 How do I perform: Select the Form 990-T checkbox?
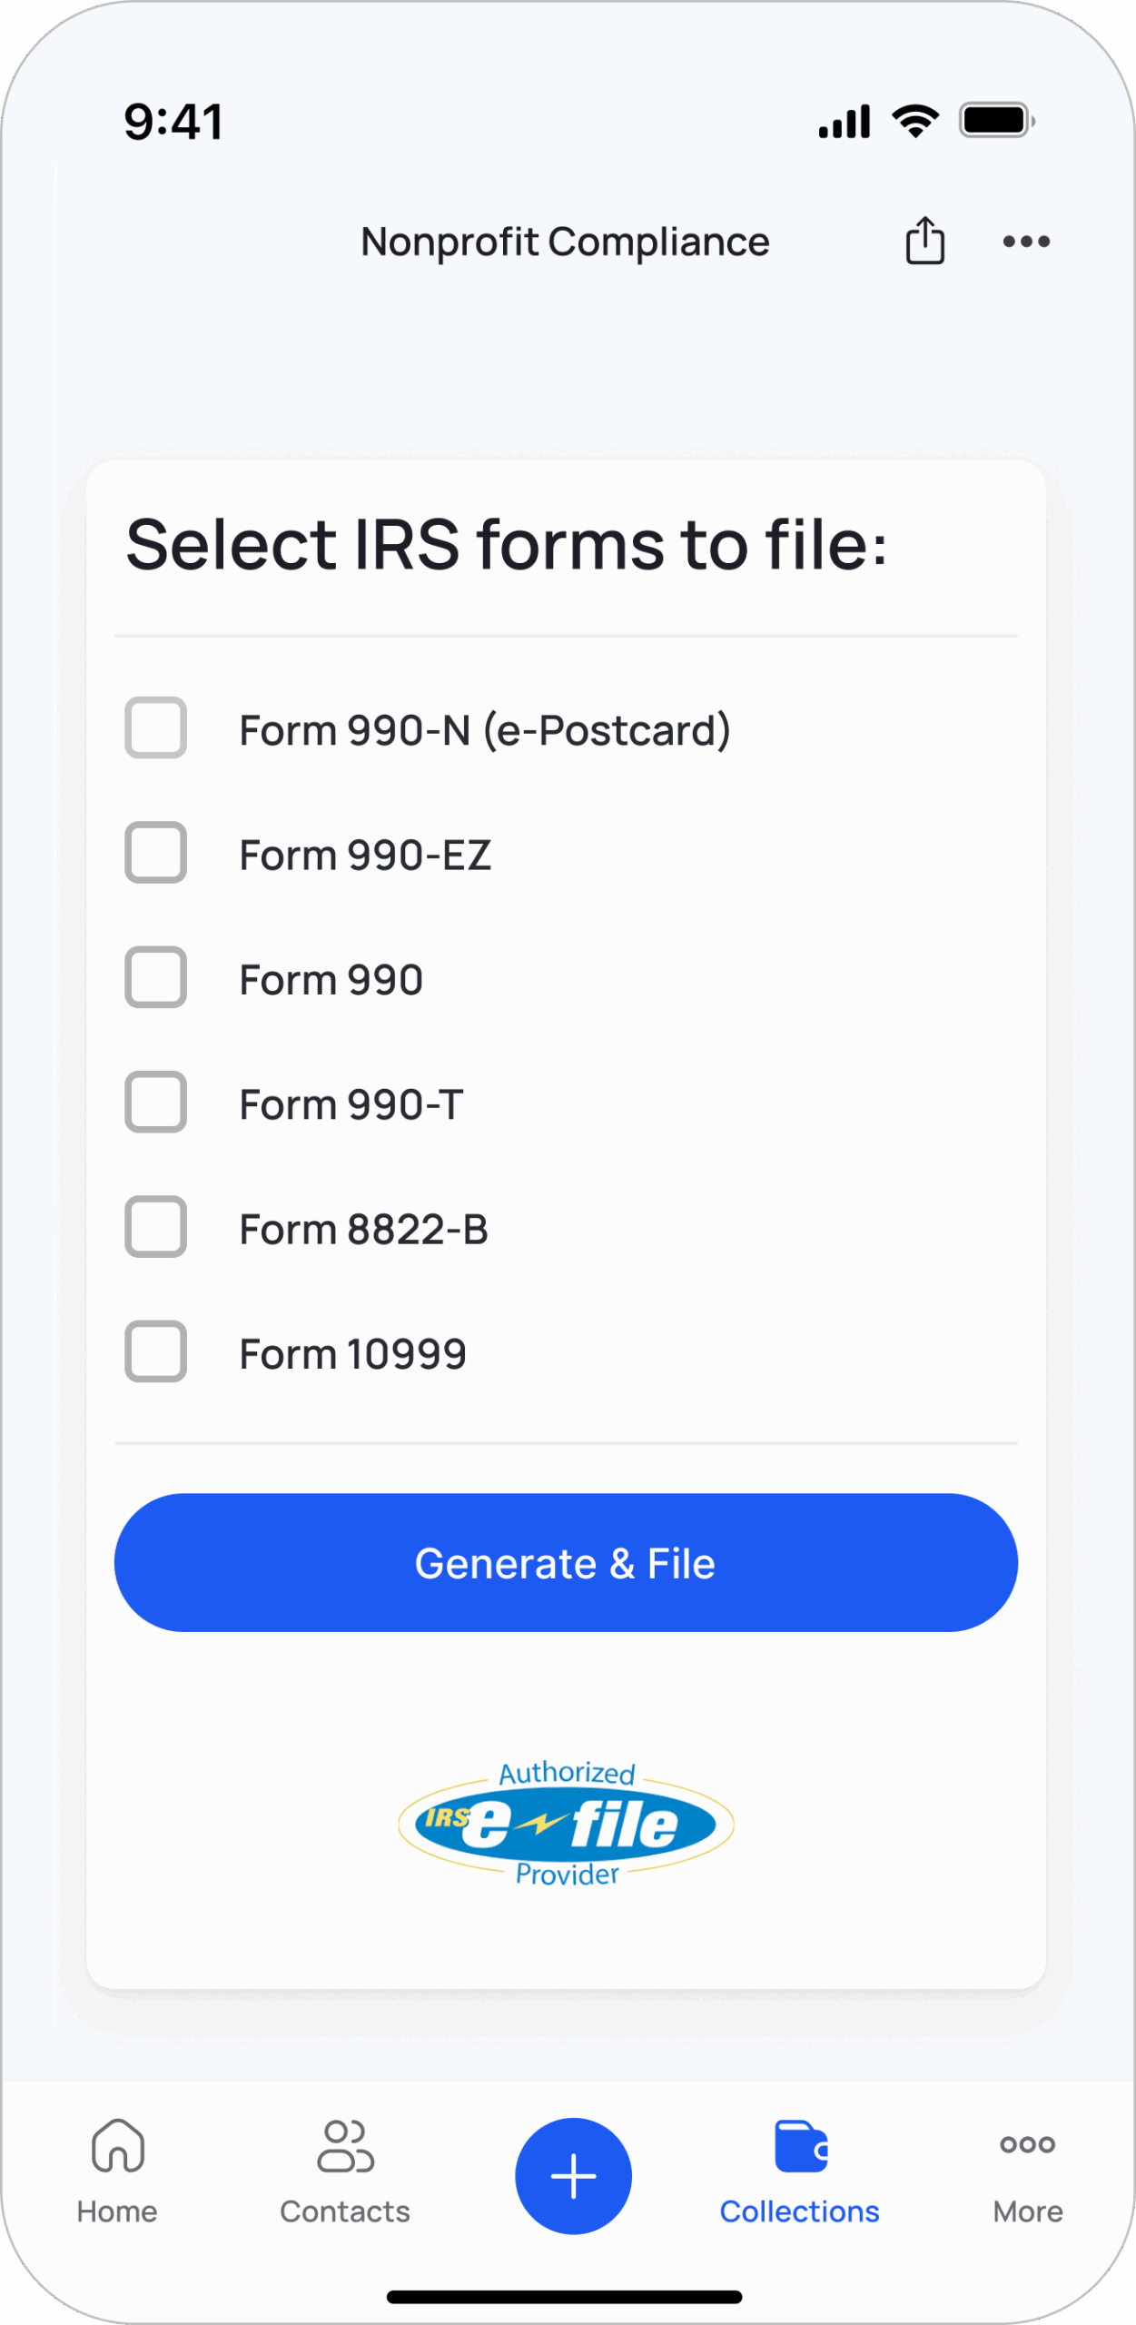click(155, 1103)
